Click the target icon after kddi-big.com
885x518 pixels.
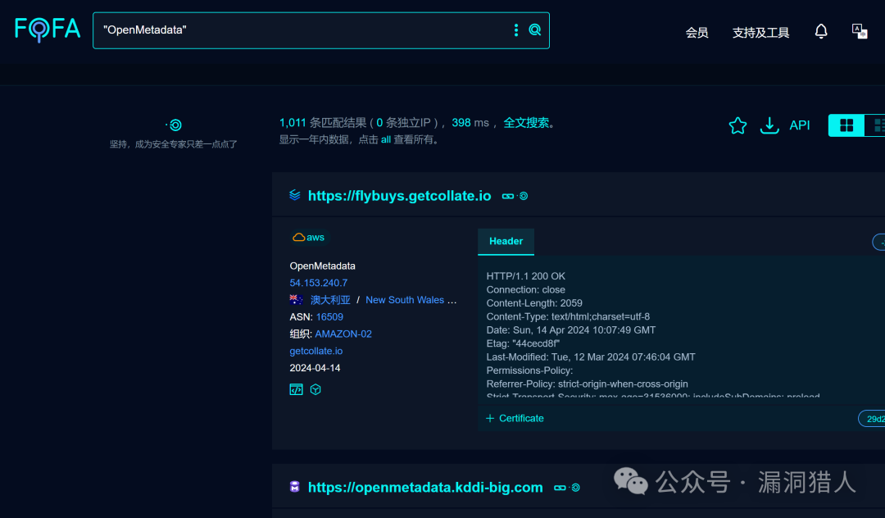575,488
